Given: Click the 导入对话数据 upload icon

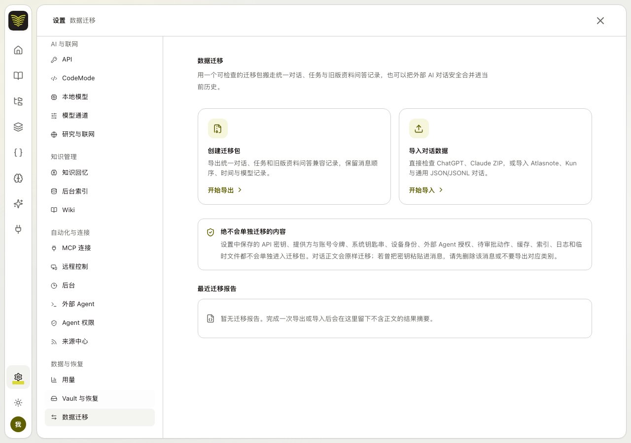Looking at the screenshot, I should coord(419,128).
